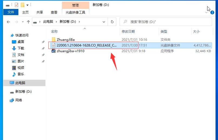The height and width of the screenshot is (140, 218).
Task: Go up one folder level arrow
Action: [x=28, y=22]
